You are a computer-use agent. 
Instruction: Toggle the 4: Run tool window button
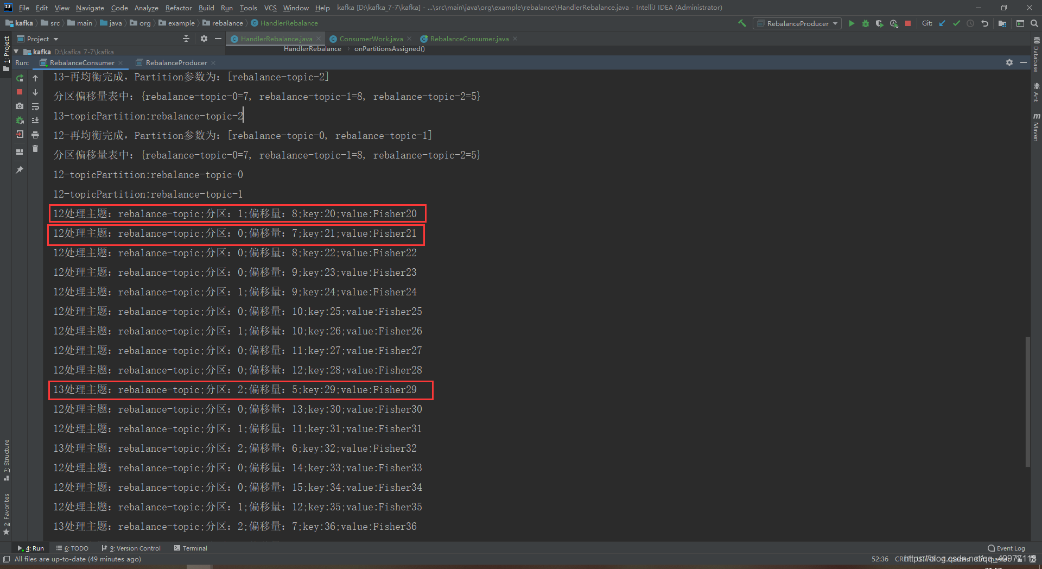click(31, 548)
